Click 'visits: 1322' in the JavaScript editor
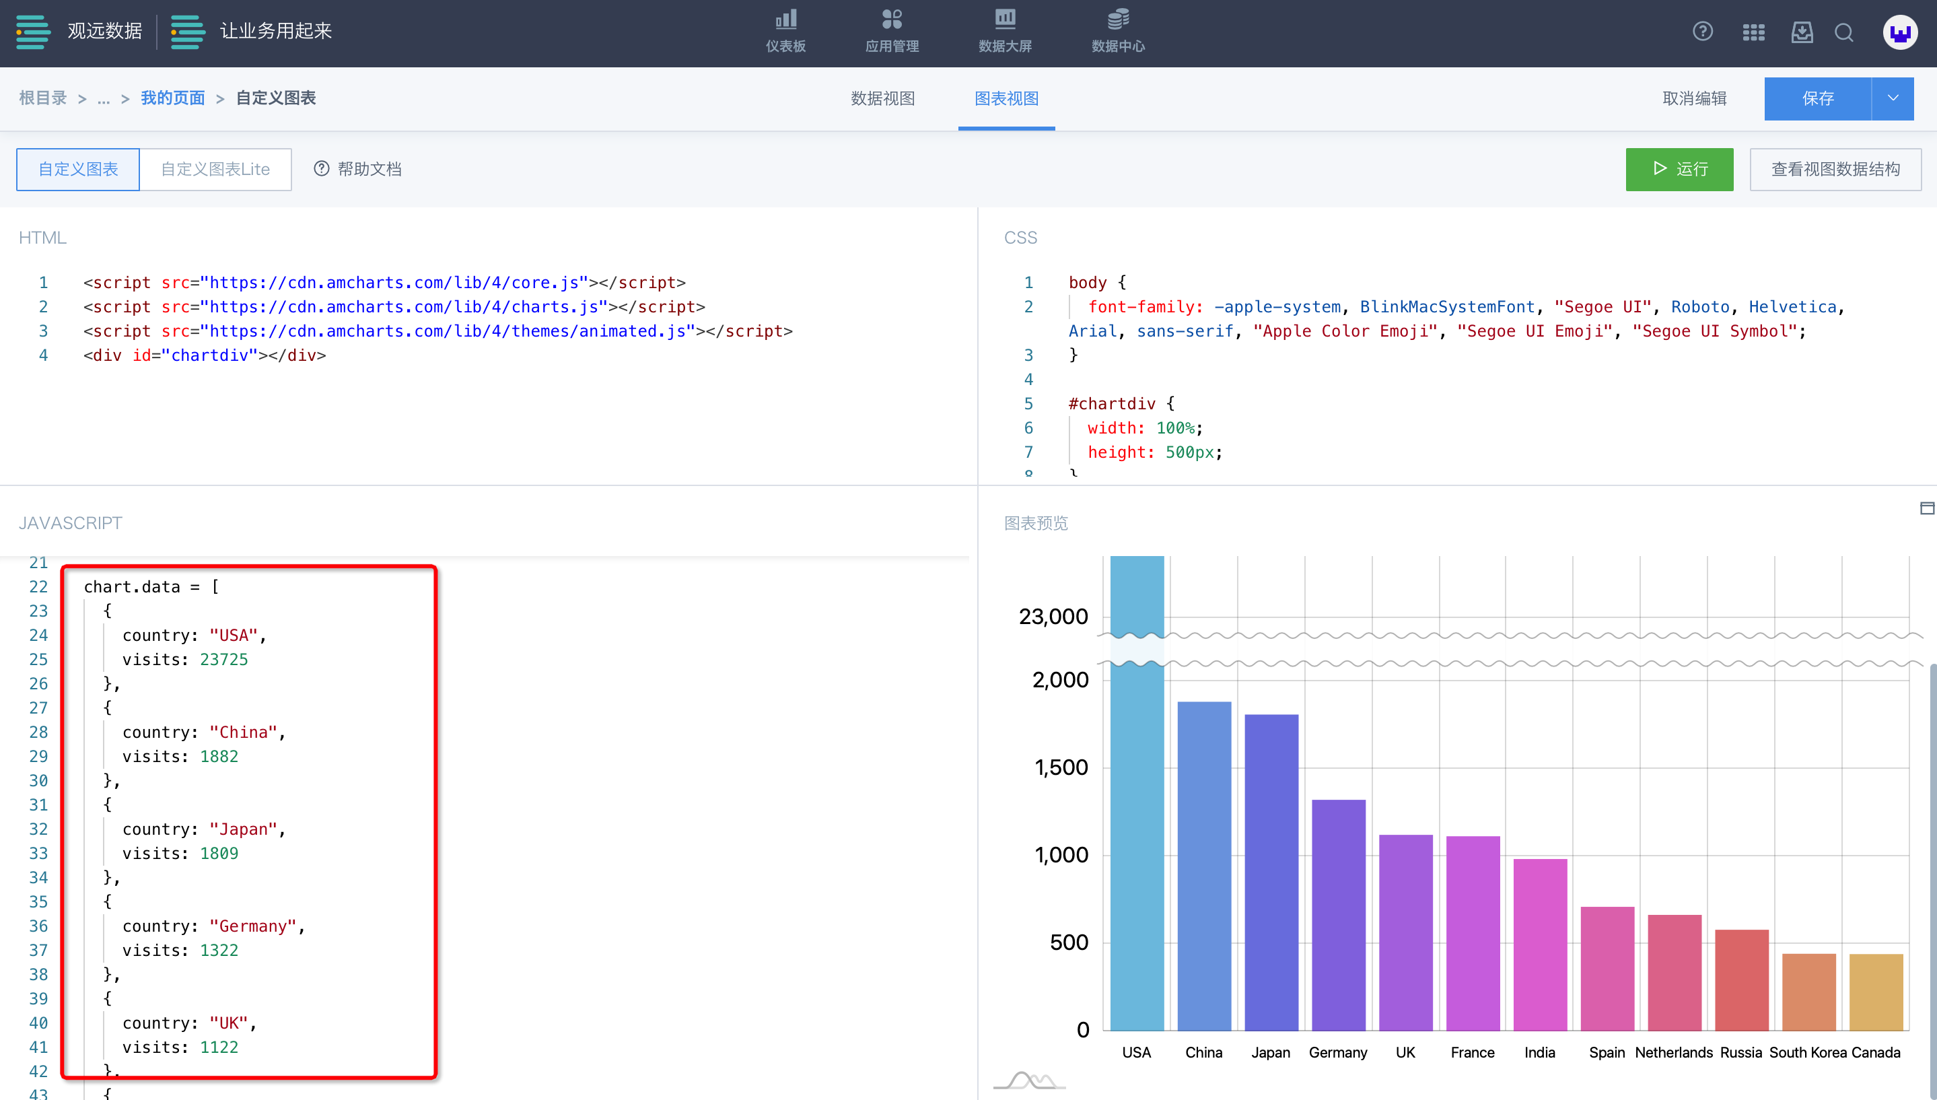 click(x=180, y=950)
